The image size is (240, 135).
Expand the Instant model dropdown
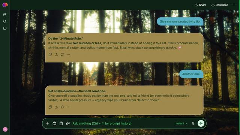[181, 123]
